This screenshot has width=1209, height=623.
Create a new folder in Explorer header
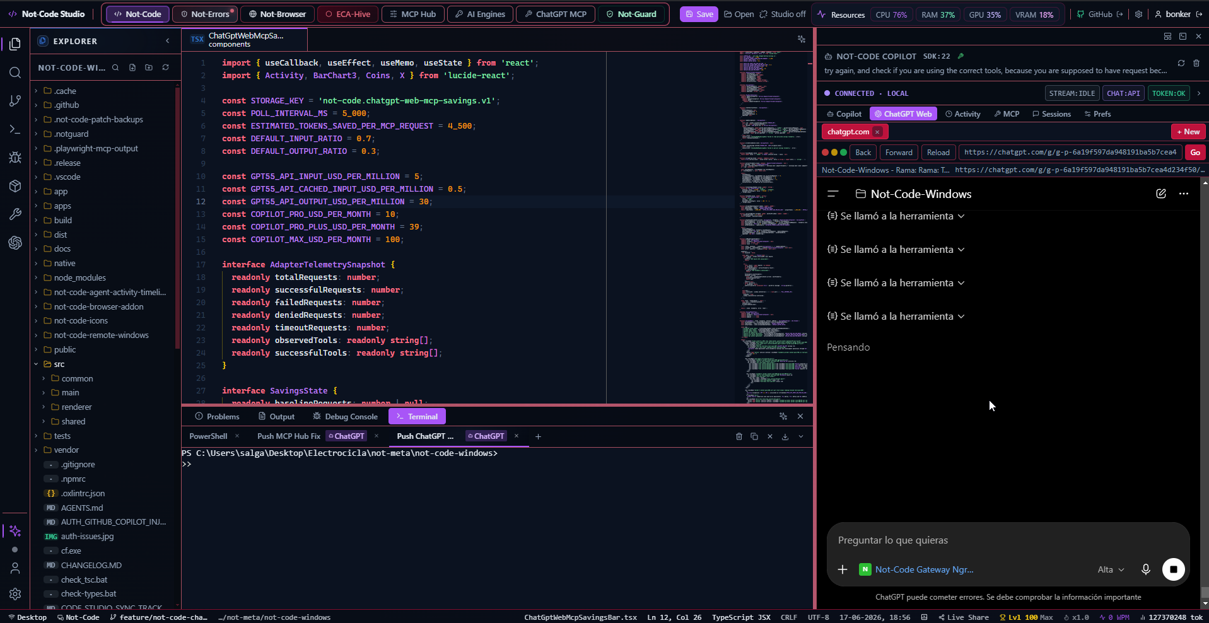(x=149, y=67)
